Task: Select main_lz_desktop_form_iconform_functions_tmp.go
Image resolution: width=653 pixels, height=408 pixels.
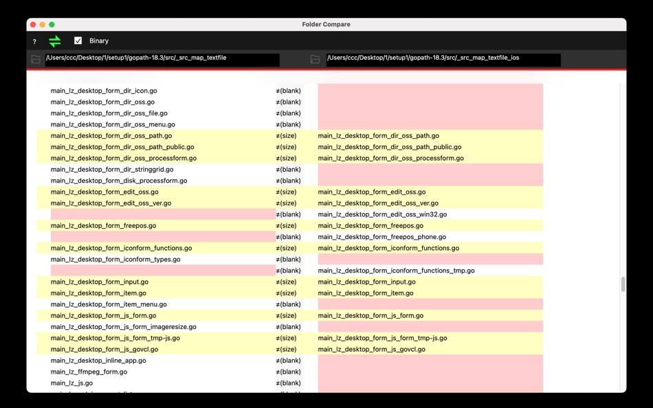Action: 397,271
